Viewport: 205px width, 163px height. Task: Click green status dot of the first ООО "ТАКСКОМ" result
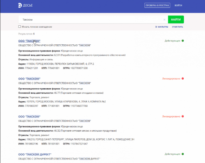(183, 41)
